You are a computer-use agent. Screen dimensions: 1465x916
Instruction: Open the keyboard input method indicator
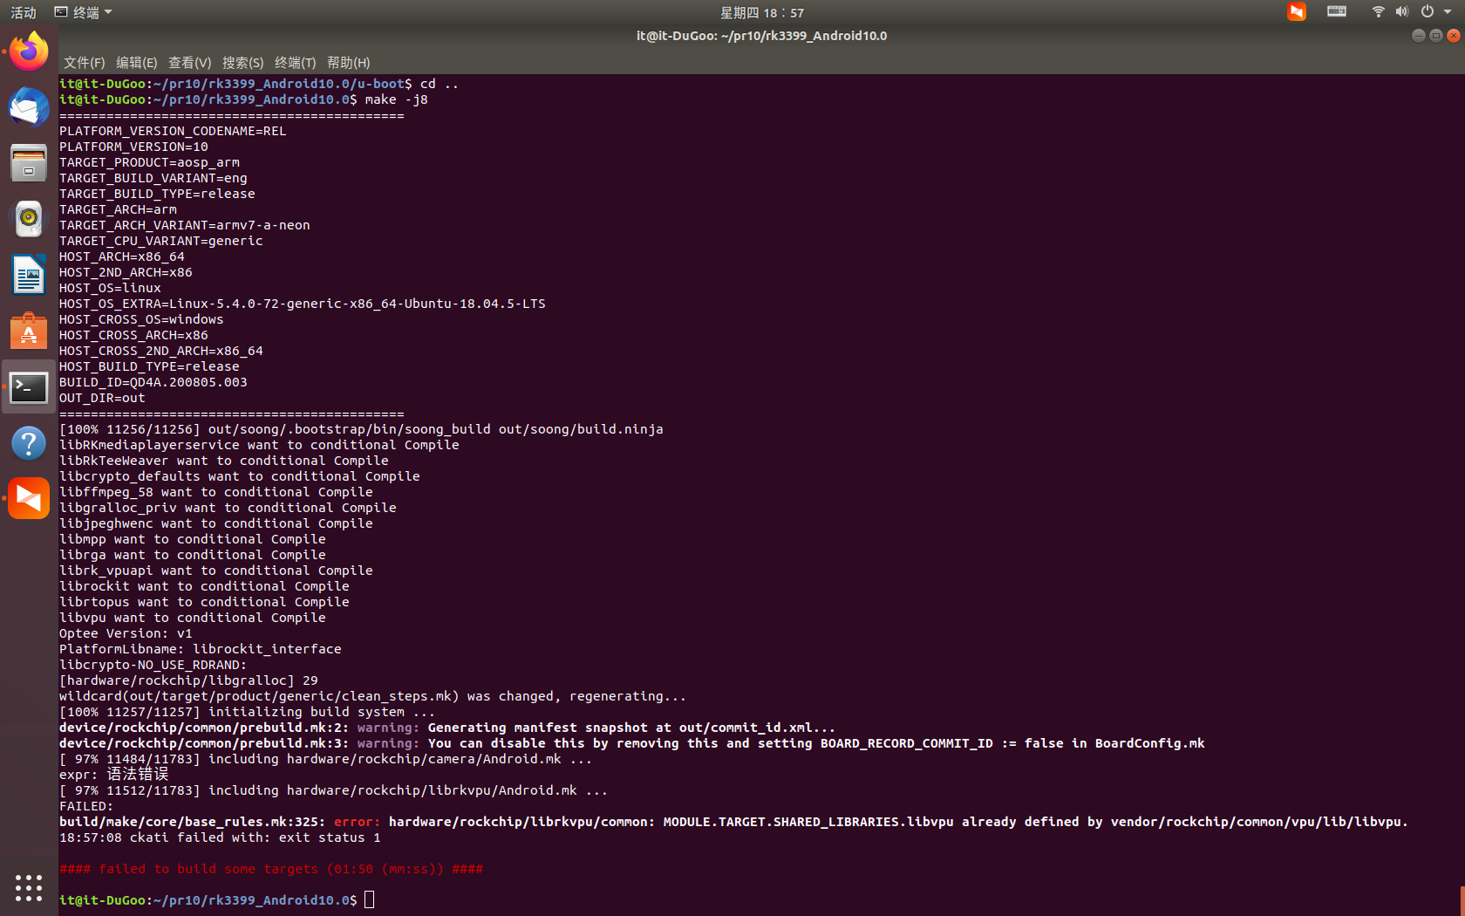(1337, 11)
